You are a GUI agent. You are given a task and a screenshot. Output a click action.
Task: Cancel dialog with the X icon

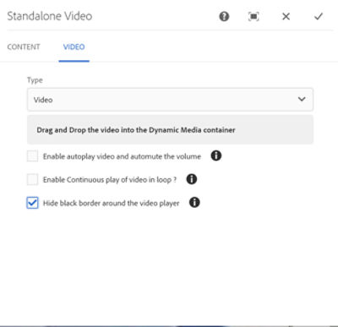pyautogui.click(x=286, y=17)
